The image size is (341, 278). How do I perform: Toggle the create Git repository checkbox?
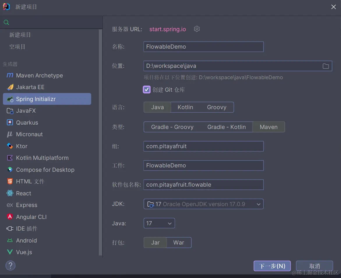tap(146, 90)
